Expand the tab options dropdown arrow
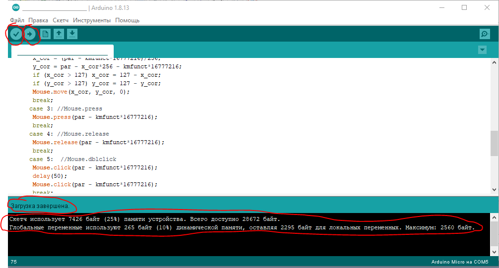 coord(482,50)
